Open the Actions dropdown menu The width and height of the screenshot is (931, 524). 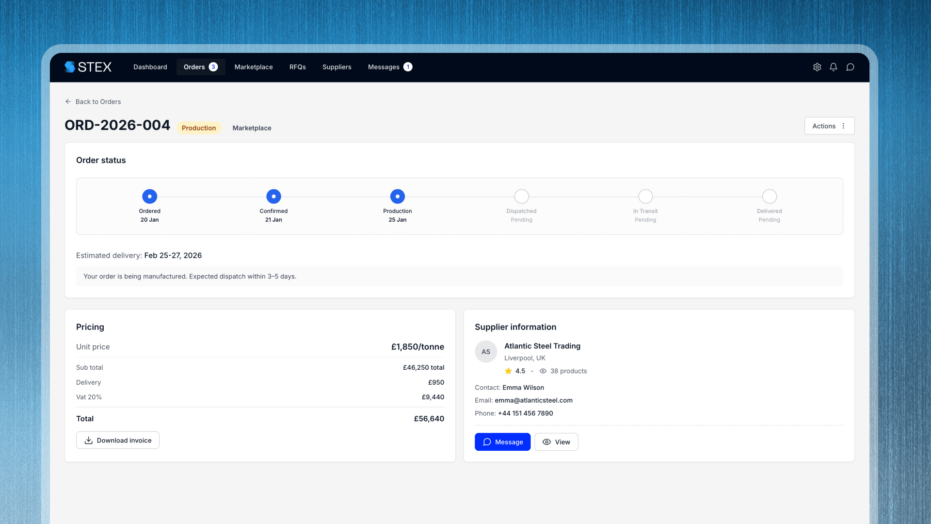click(x=829, y=126)
